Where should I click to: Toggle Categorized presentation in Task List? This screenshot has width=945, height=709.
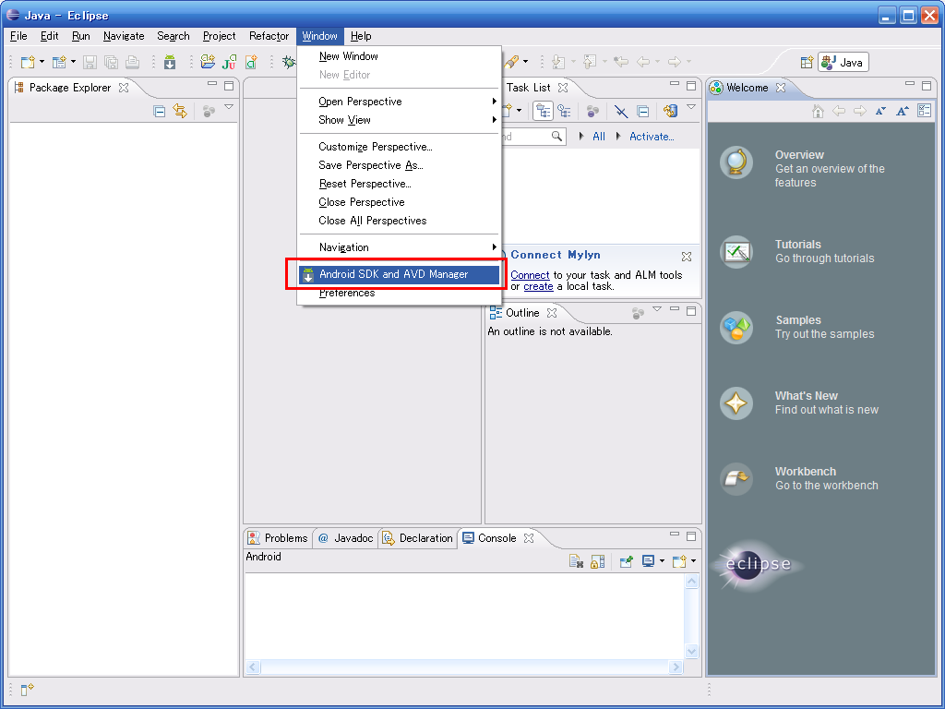pos(543,112)
